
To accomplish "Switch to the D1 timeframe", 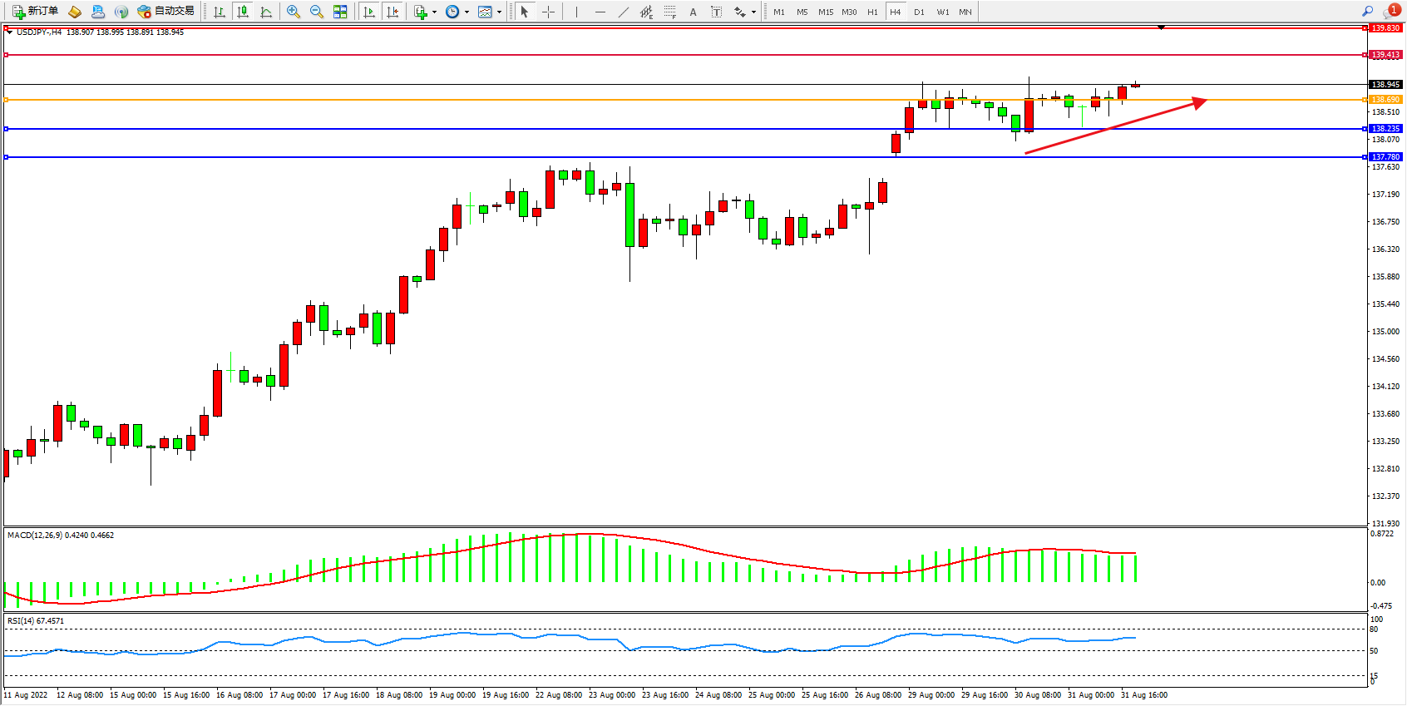I will [x=919, y=12].
